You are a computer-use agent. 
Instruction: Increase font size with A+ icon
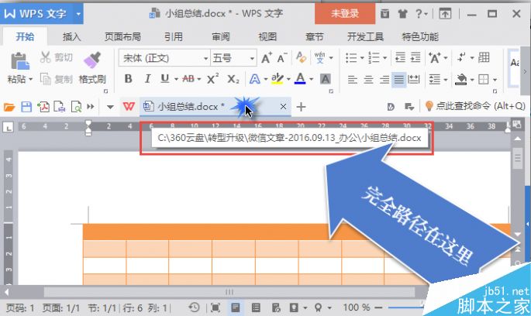[x=267, y=58]
